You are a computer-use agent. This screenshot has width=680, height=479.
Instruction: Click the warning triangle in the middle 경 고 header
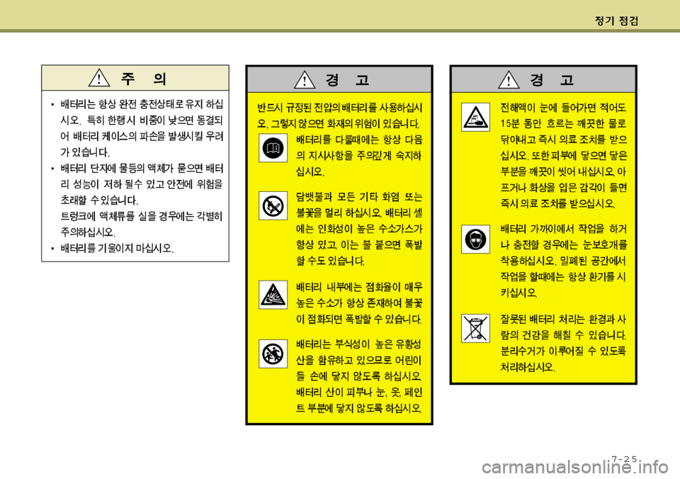(305, 79)
